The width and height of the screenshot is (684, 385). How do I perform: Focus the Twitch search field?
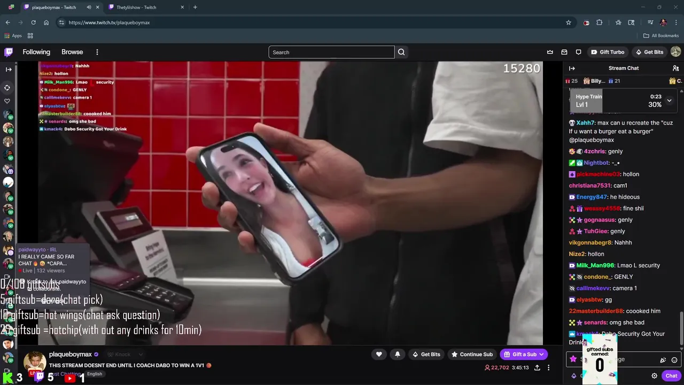click(331, 52)
